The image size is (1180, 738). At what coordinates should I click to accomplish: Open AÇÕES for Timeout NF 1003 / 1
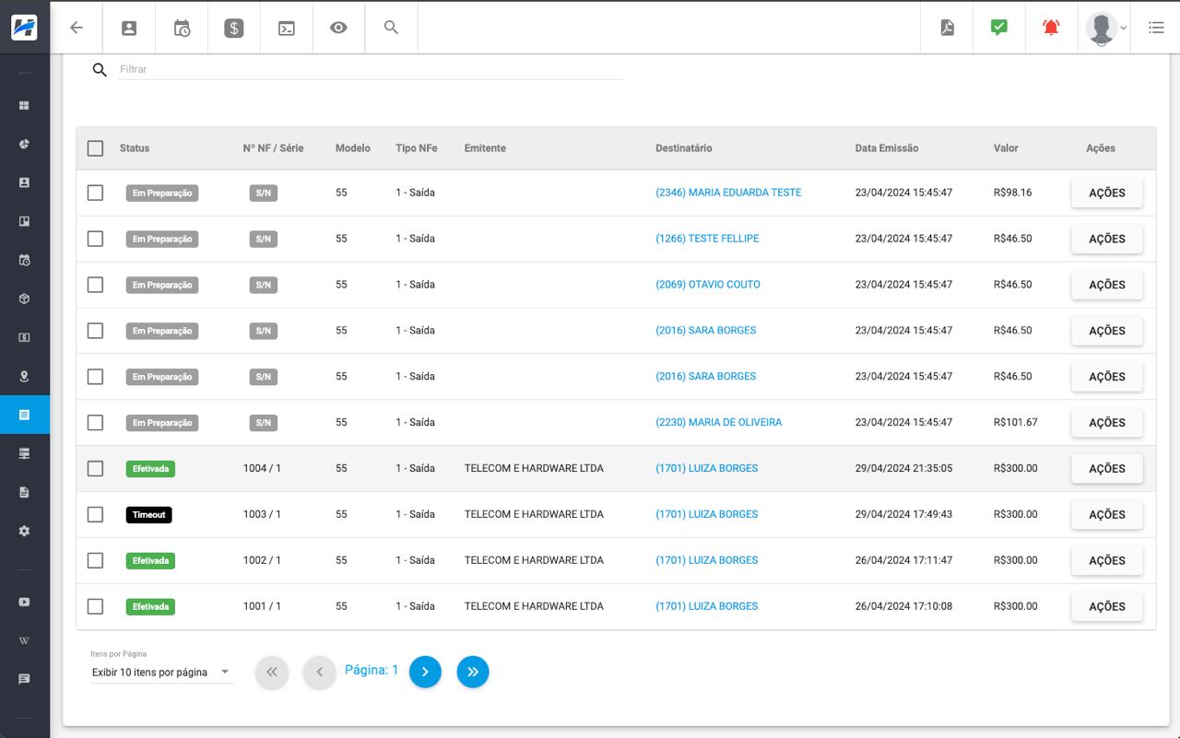tap(1107, 515)
